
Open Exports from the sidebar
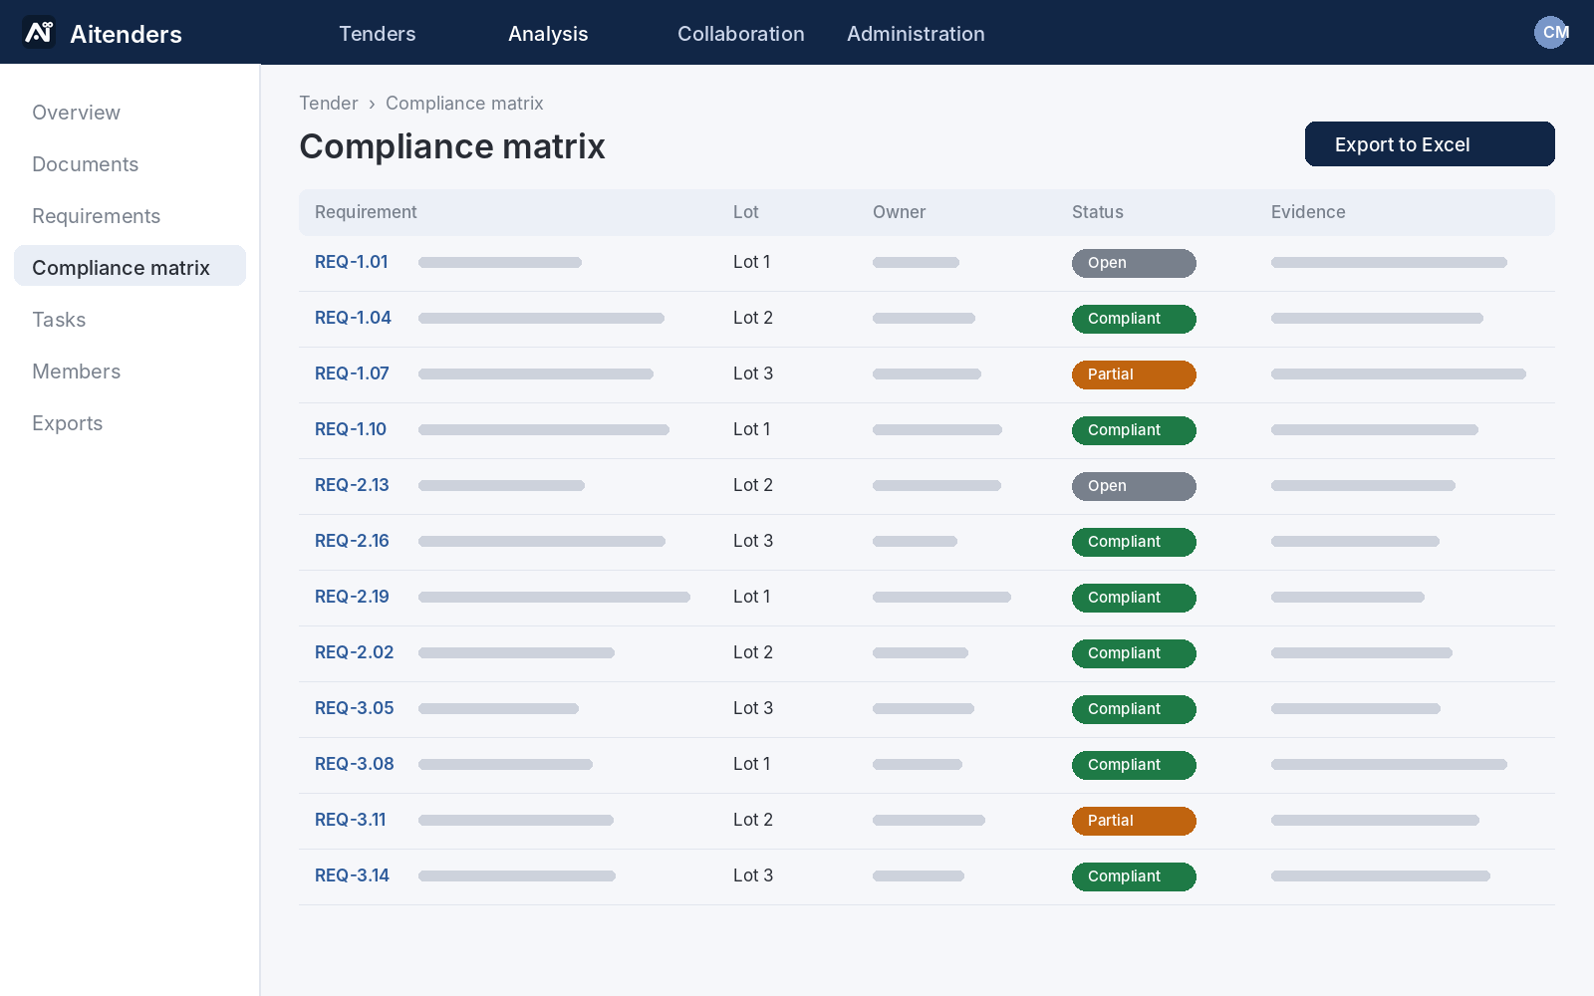point(130,423)
